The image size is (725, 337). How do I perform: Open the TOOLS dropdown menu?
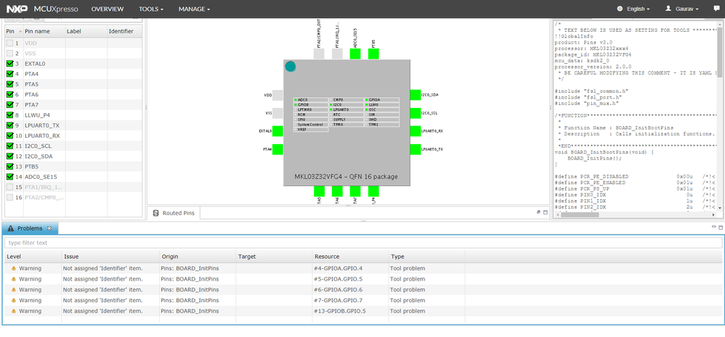(151, 9)
